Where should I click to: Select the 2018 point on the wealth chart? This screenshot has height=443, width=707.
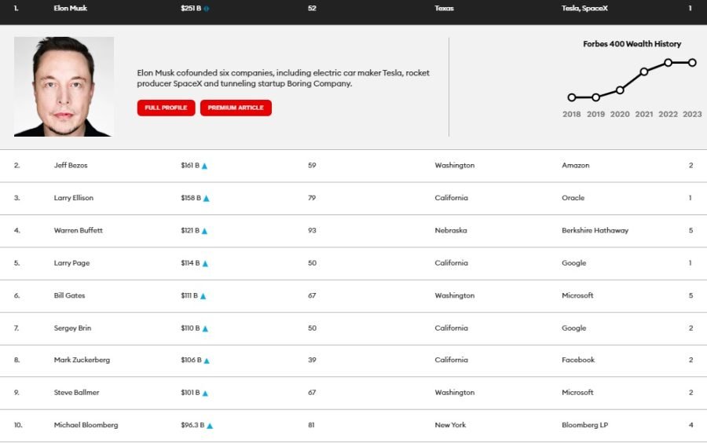pos(572,97)
